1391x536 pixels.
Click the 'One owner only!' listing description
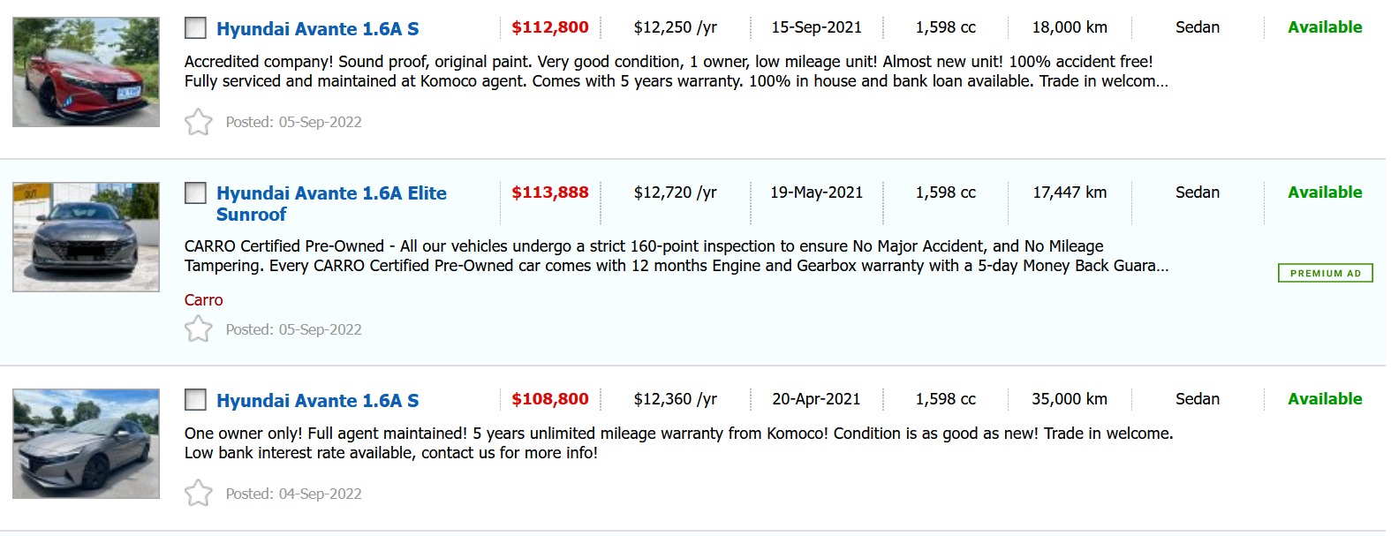[677, 443]
